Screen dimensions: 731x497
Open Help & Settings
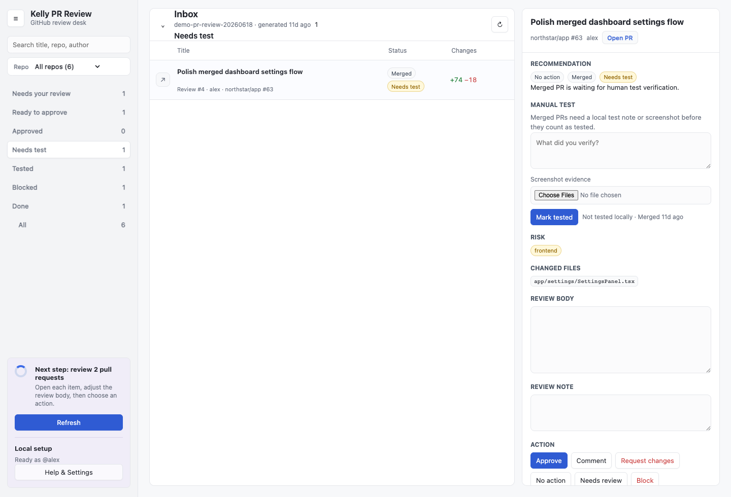tap(69, 472)
